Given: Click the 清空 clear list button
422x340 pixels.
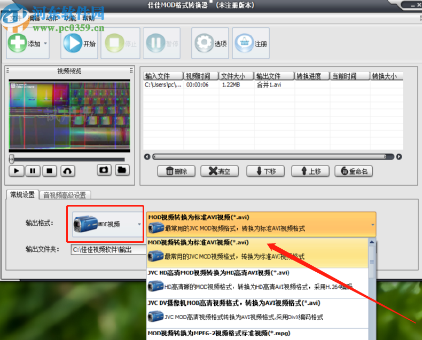Looking at the screenshot, I should coord(220,171).
